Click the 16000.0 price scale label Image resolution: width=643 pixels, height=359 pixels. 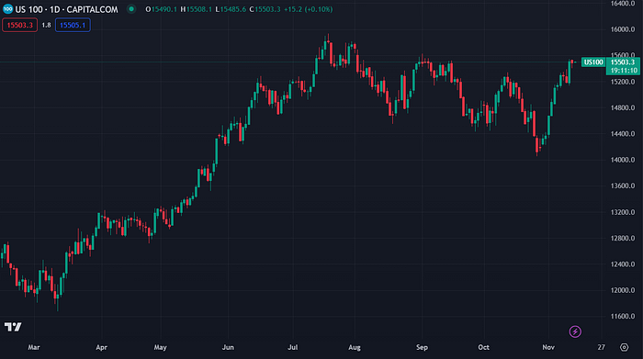tap(623, 29)
